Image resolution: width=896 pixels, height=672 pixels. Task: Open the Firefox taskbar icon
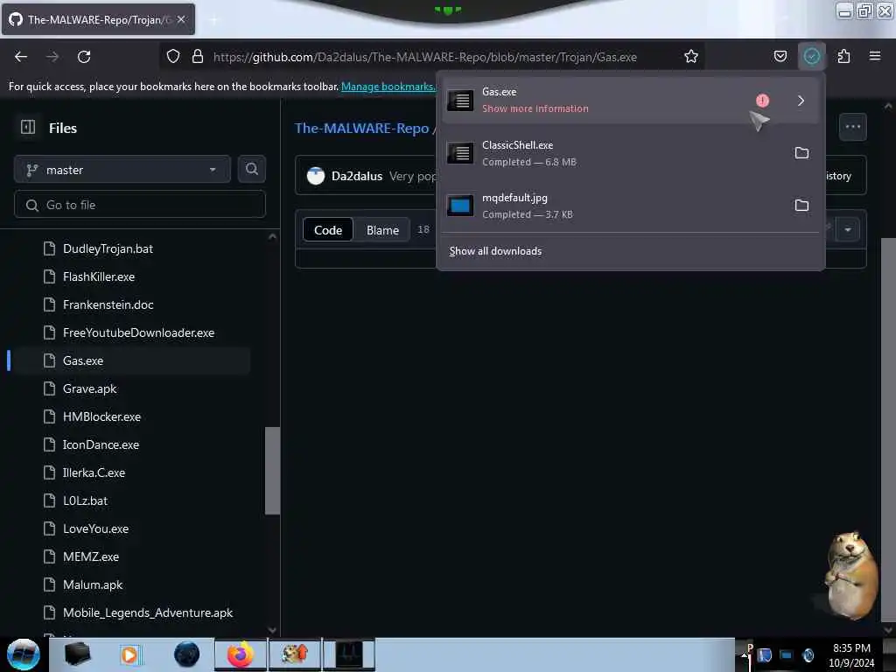tap(240, 654)
